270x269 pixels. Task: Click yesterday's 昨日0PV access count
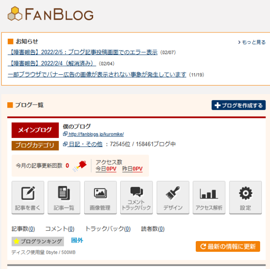132,169
